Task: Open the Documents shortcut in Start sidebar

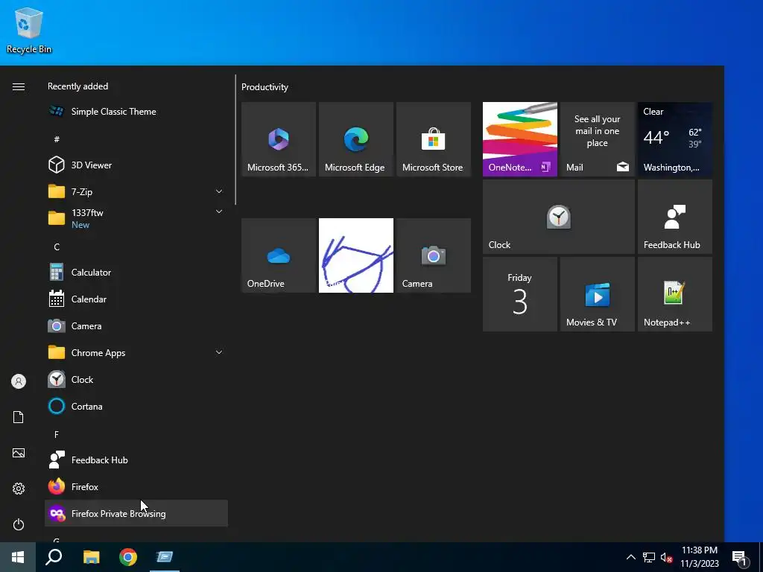Action: pyautogui.click(x=19, y=417)
